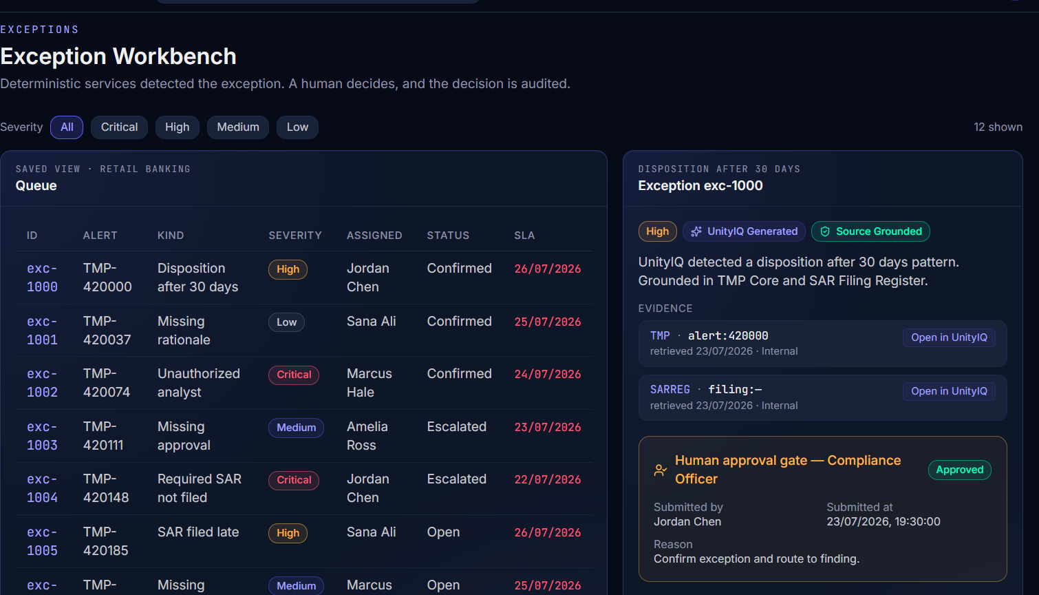Click the ASSIGNED column header
The height and width of the screenshot is (595, 1039).
point(374,236)
